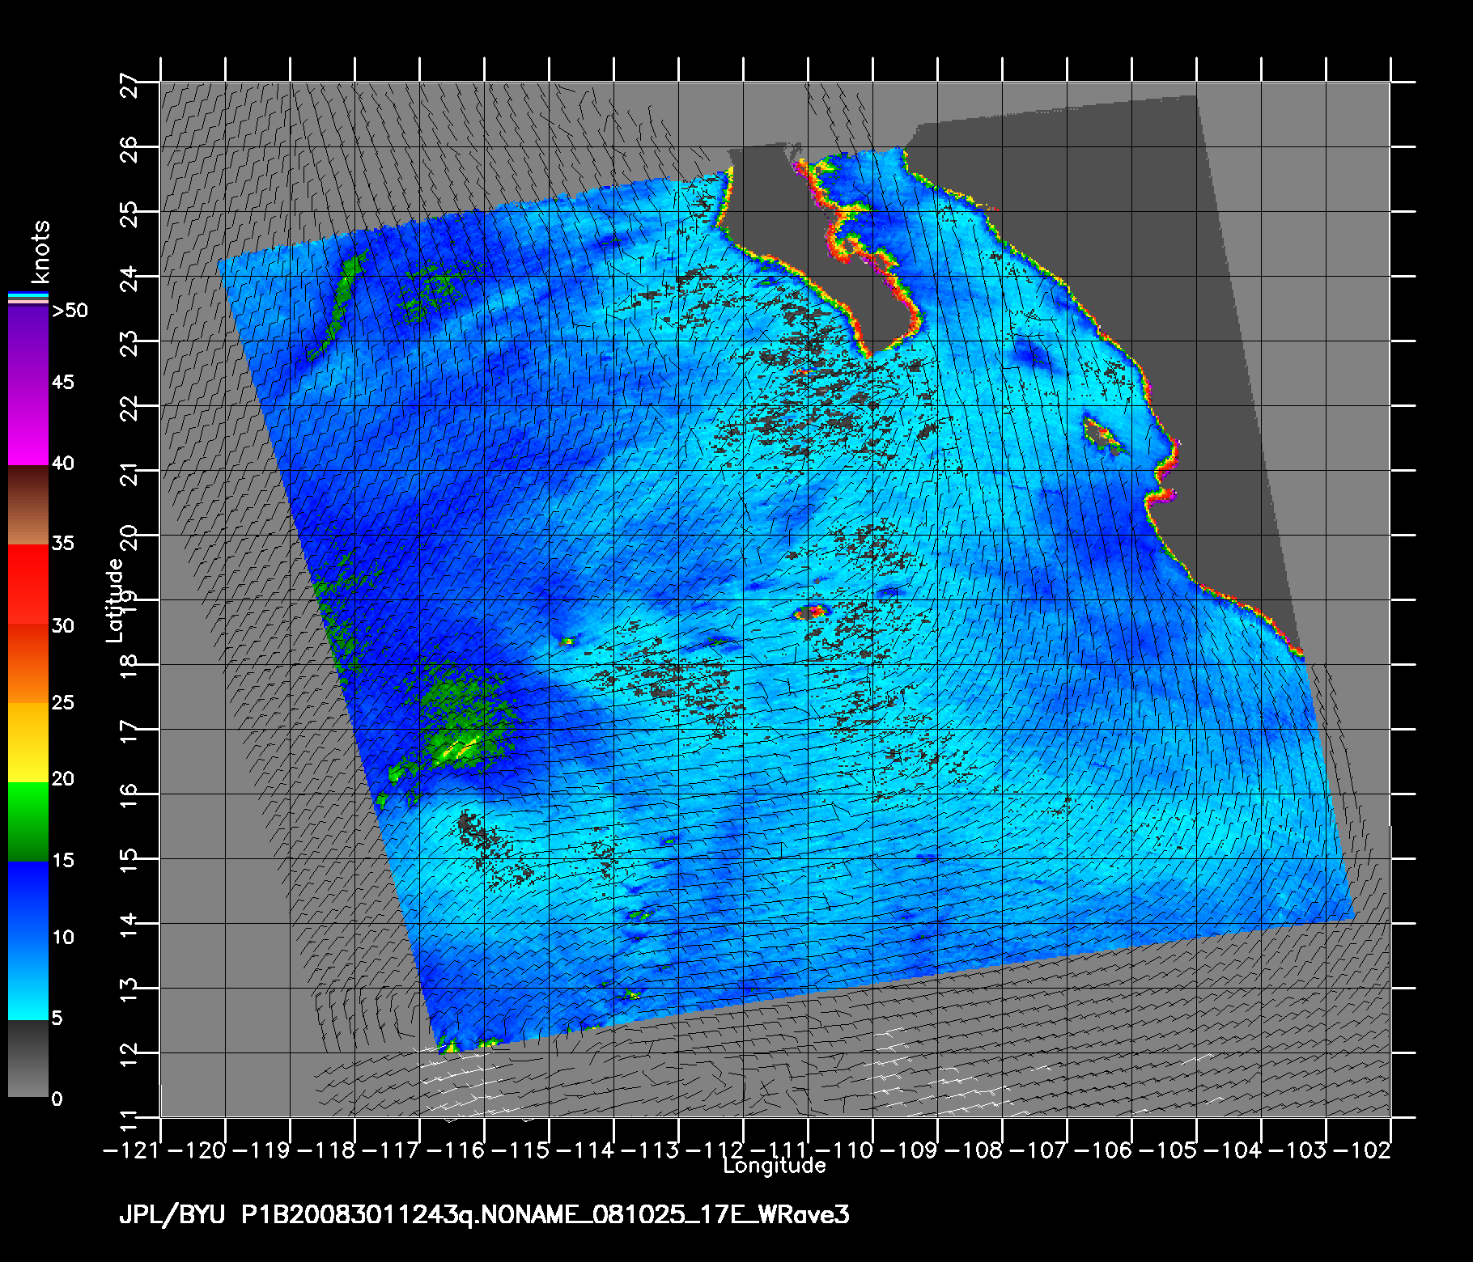Screen dimensions: 1473x1262
Task: Pick the orange 25–30 knots legend segment
Action: coord(28,663)
